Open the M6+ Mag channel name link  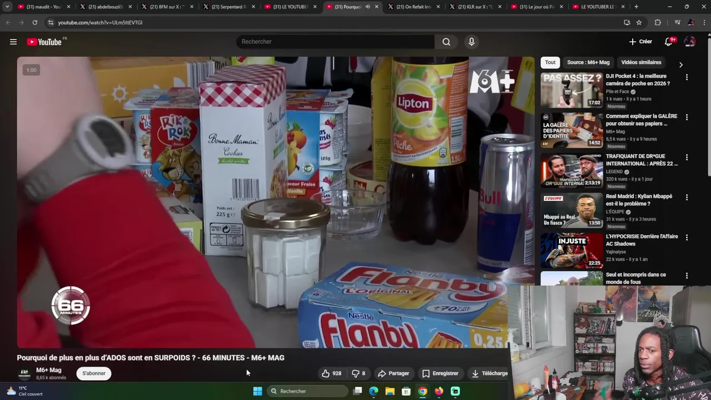(x=49, y=370)
